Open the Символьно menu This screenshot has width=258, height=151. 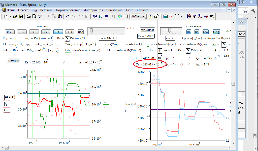tap(115, 10)
